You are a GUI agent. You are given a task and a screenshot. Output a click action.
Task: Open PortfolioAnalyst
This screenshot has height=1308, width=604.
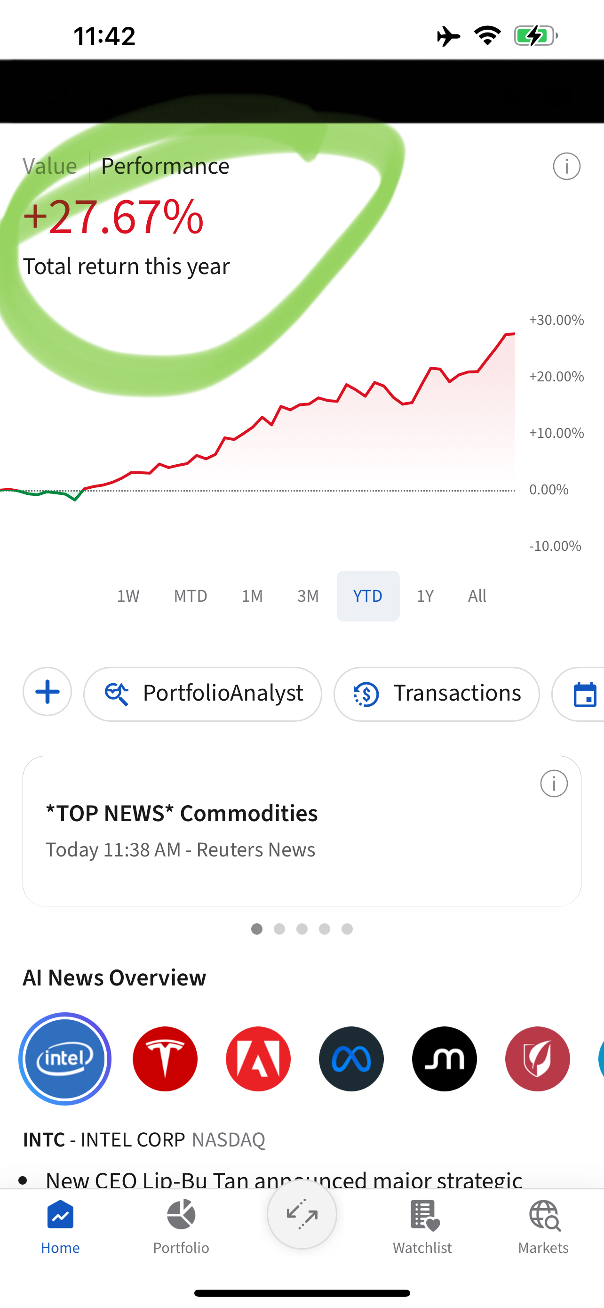coord(203,694)
